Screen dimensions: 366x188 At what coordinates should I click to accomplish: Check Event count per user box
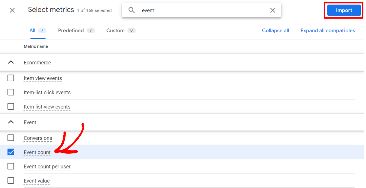point(11,166)
